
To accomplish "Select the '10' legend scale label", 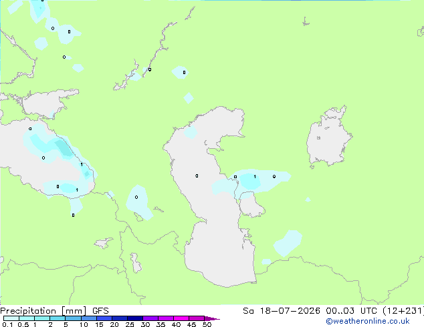I will [x=84, y=324].
